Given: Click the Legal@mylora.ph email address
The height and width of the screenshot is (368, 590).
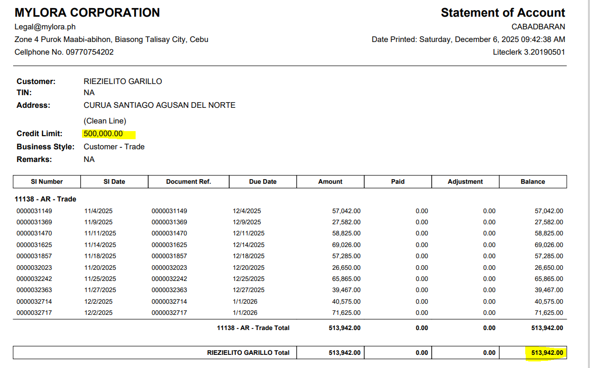Looking at the screenshot, I should tap(45, 27).
